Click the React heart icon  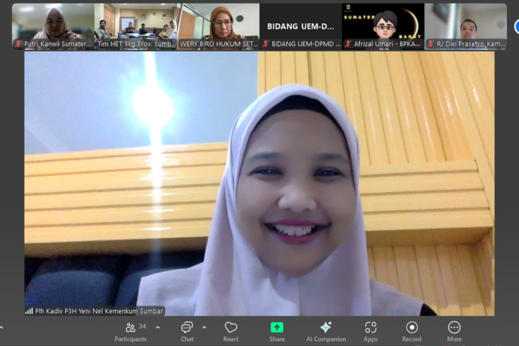pos(231,331)
